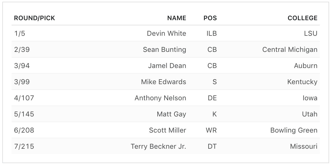Select the WR position cell

(211, 130)
